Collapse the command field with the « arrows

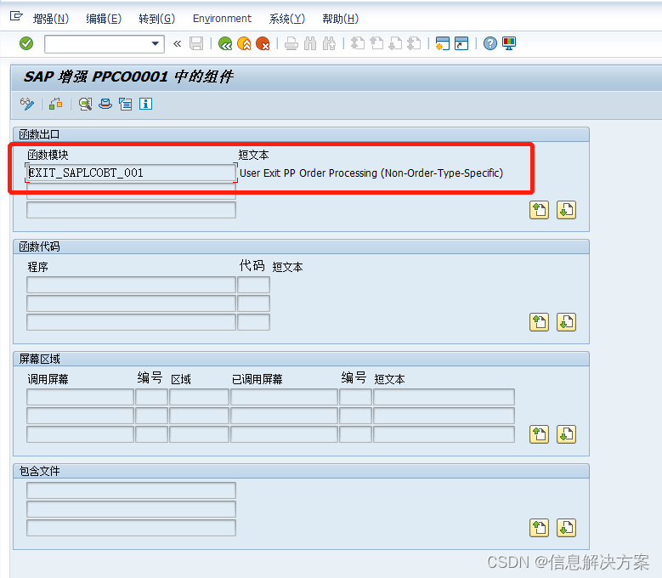click(178, 43)
